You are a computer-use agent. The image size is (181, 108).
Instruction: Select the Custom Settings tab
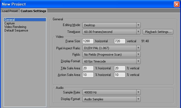[x=33, y=11]
